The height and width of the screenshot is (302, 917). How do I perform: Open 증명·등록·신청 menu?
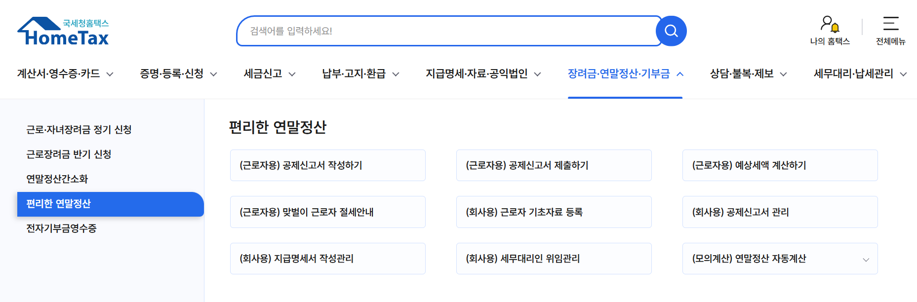coord(172,74)
